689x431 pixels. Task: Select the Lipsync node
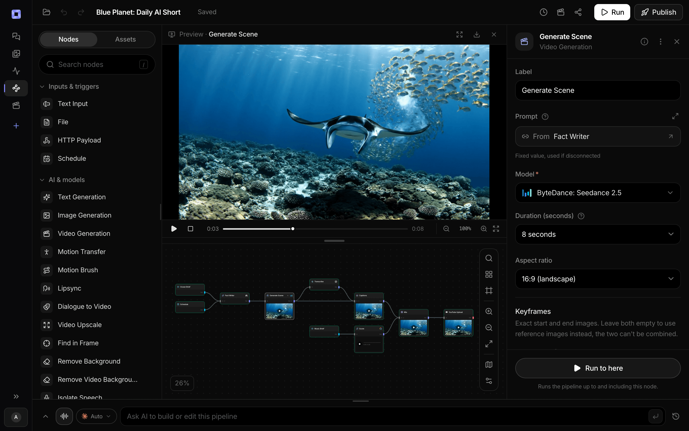tap(97, 288)
